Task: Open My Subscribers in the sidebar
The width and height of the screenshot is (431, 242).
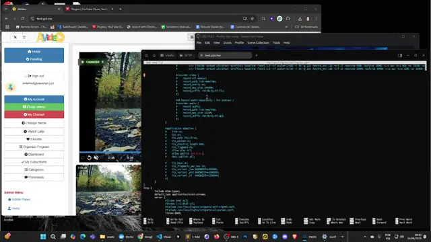Action: tap(34, 162)
